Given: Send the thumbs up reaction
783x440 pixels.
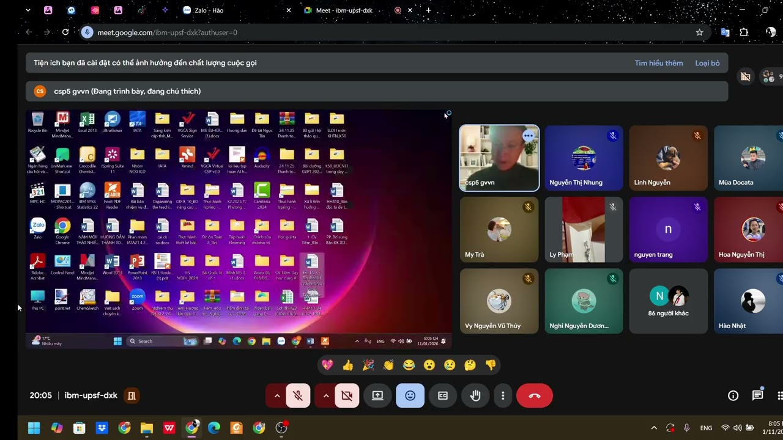Looking at the screenshot, I should coord(348,365).
